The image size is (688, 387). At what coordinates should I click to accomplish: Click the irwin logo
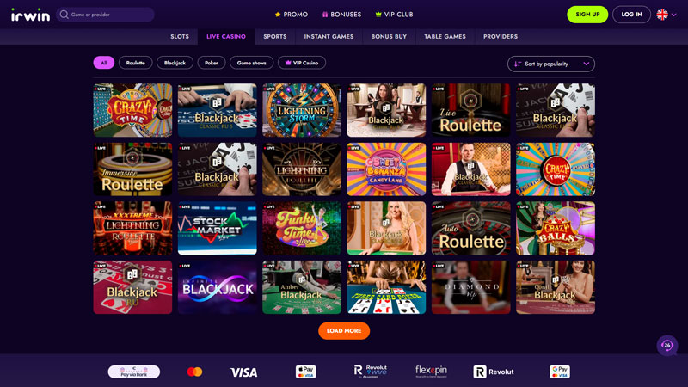[x=30, y=15]
